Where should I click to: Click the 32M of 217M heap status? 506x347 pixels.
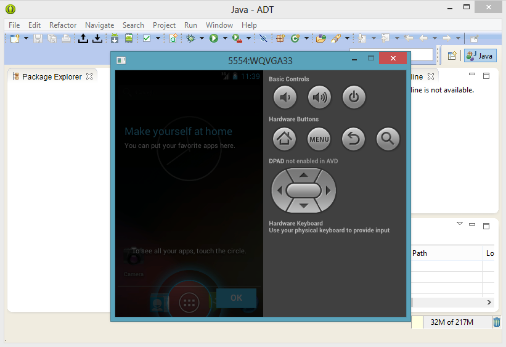[452, 322]
